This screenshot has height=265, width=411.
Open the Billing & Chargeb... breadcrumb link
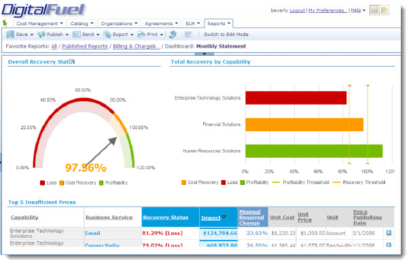click(137, 46)
